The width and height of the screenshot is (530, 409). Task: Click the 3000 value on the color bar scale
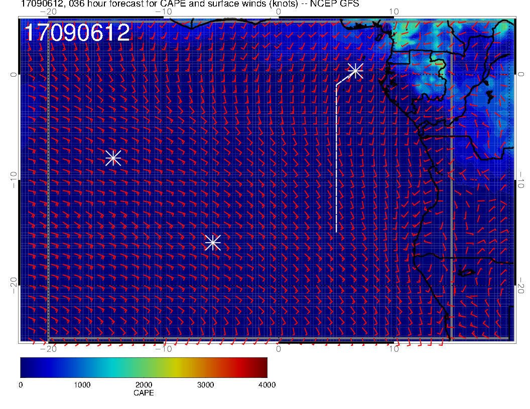[205, 385]
